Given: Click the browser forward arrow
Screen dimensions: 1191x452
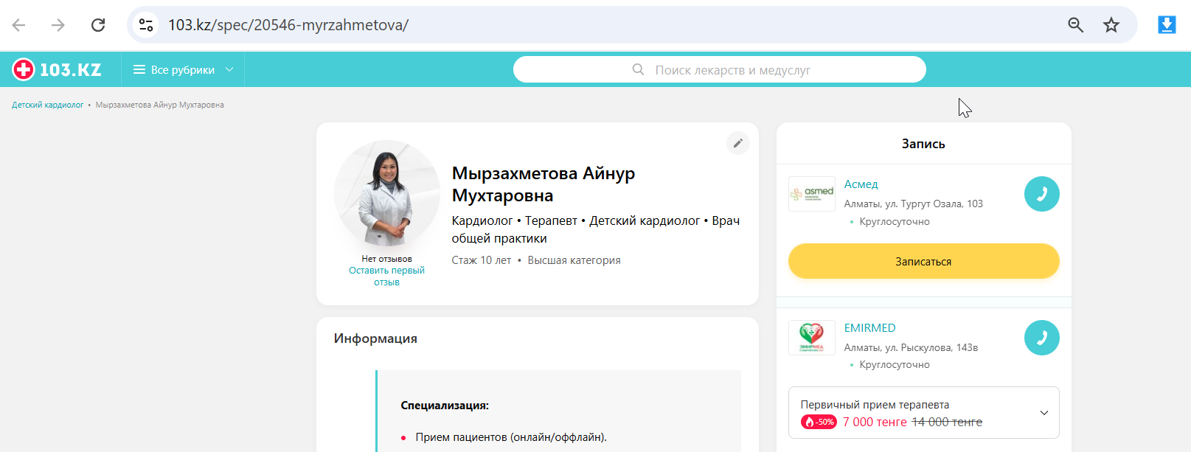Looking at the screenshot, I should coord(58,25).
